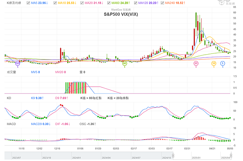Click the MV5 0 volume label
This screenshot has width=243, height=161.
tap(35, 72)
